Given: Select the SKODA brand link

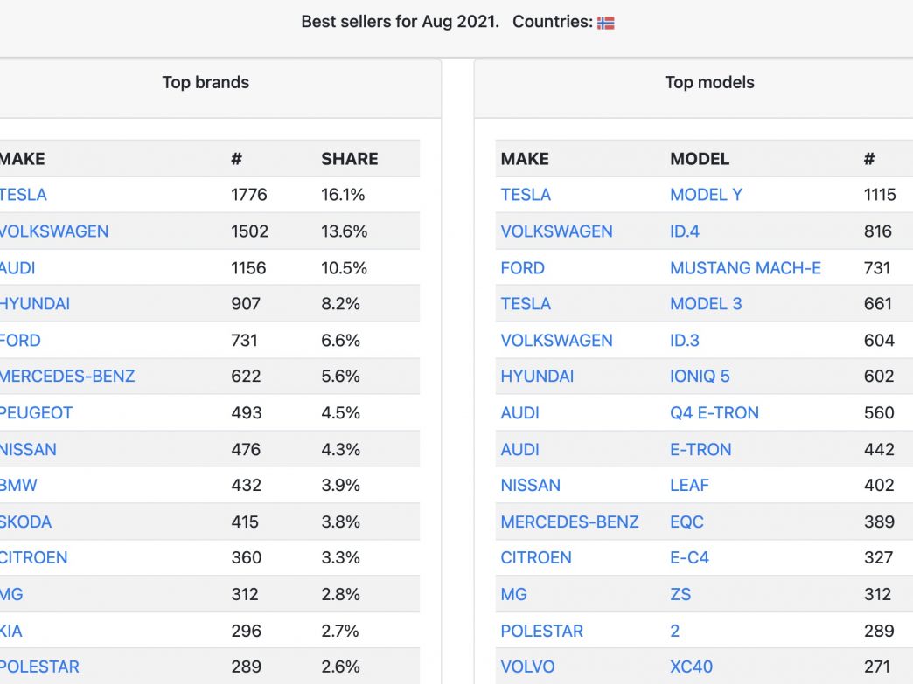Looking at the screenshot, I should click(x=25, y=522).
